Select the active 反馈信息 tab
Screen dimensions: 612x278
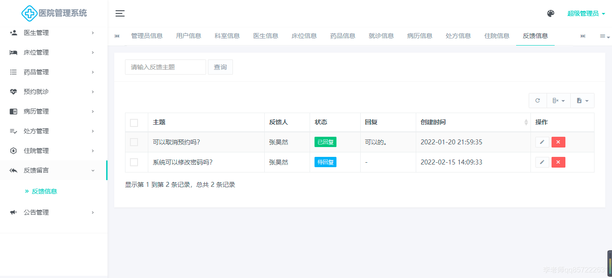(535, 36)
